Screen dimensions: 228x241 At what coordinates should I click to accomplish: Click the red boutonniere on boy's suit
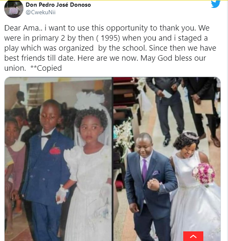[x=55, y=150]
